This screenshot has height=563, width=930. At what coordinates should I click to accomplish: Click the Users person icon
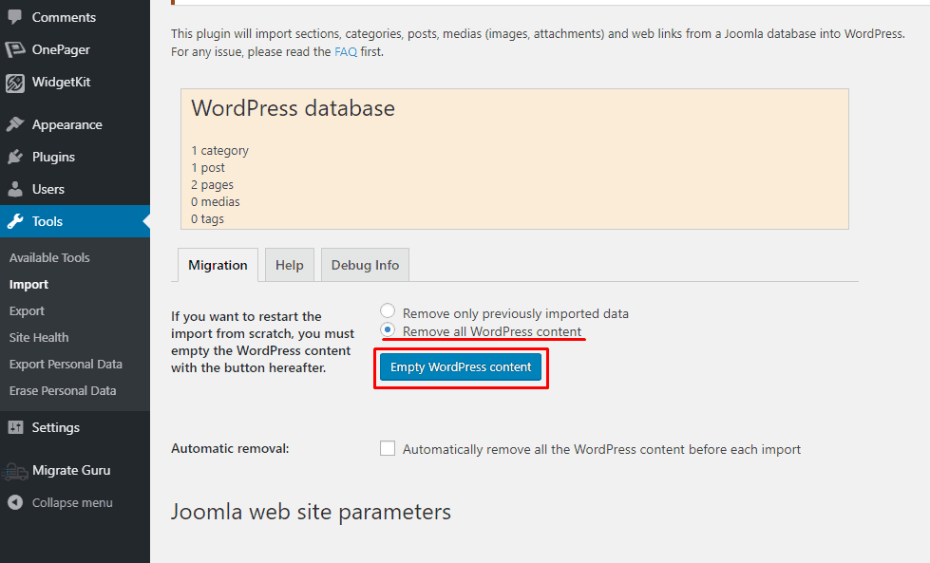pyautogui.click(x=15, y=189)
